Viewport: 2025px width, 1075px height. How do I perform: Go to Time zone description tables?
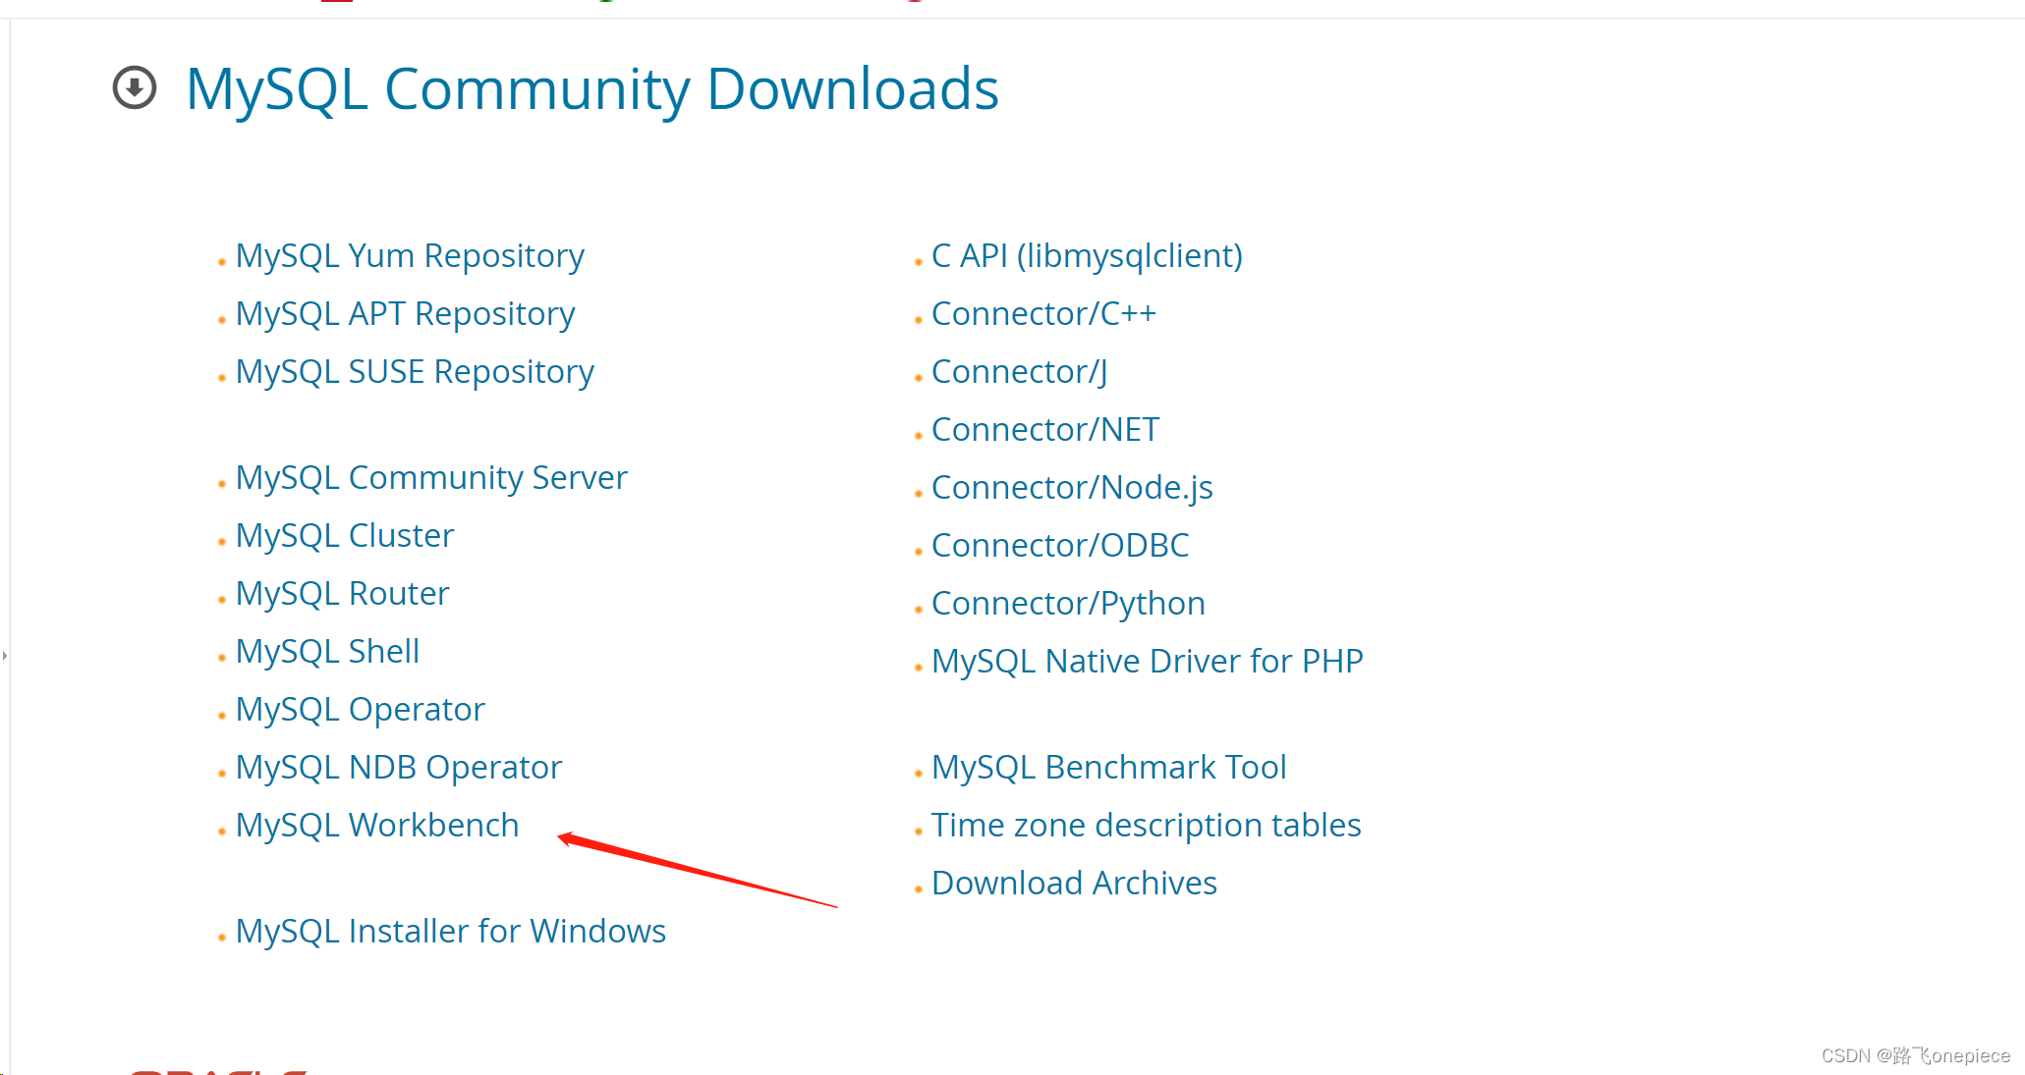(1147, 826)
